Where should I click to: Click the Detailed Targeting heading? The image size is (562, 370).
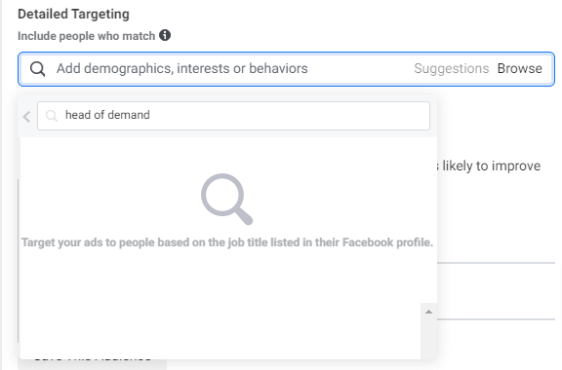73,14
